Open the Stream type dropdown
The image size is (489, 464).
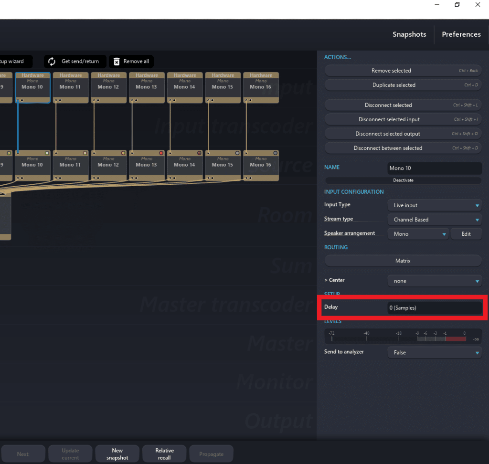(434, 220)
